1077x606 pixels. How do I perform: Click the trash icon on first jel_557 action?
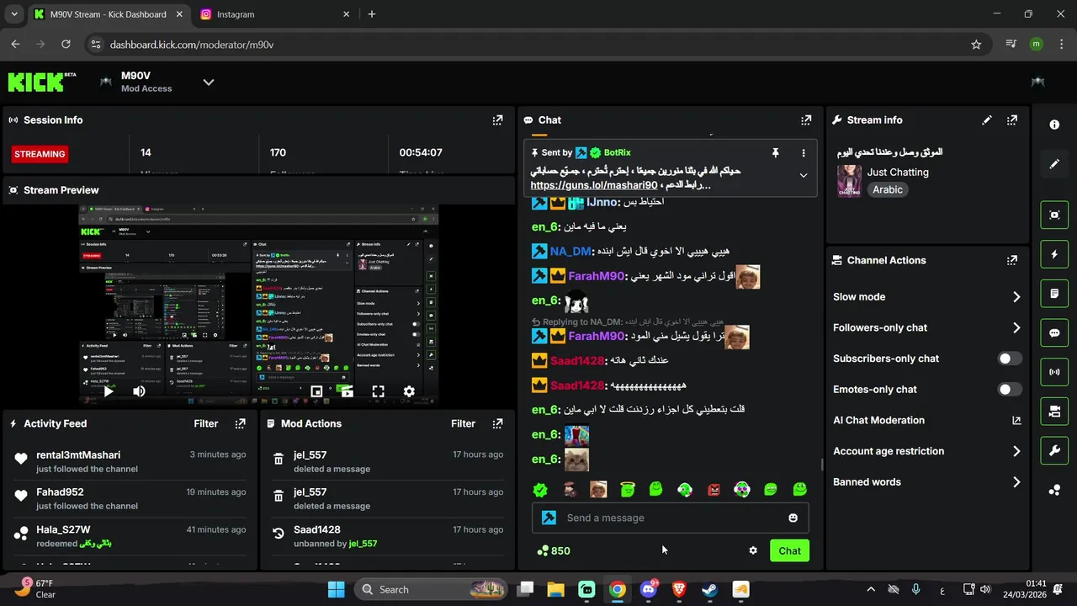(279, 460)
